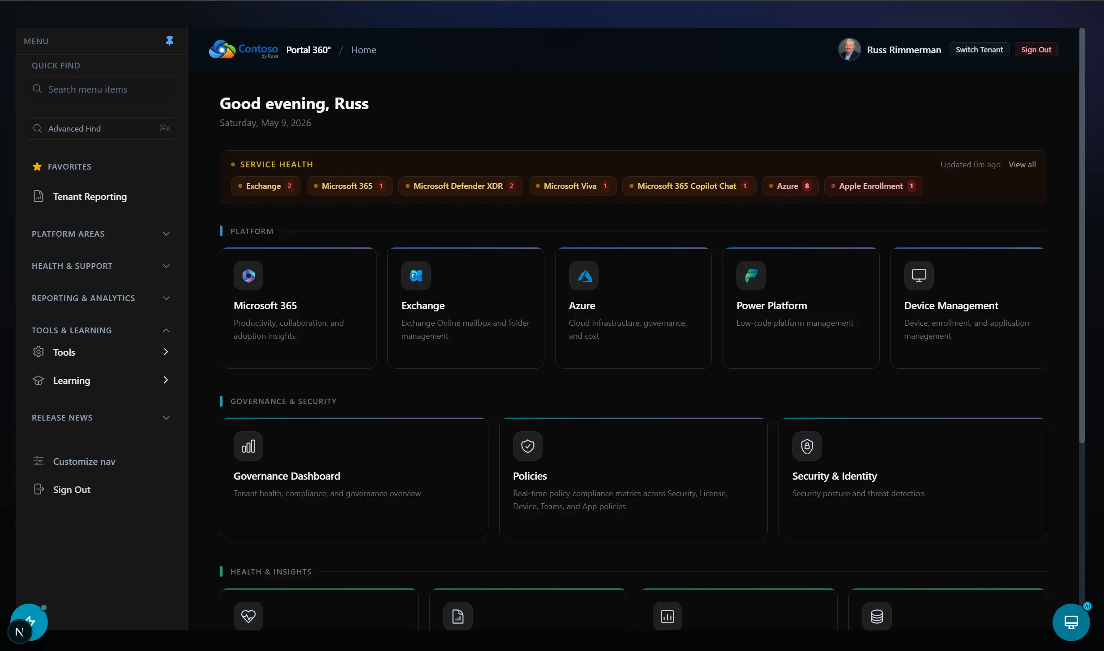
Task: Expand the Health & Support section
Action: point(101,266)
